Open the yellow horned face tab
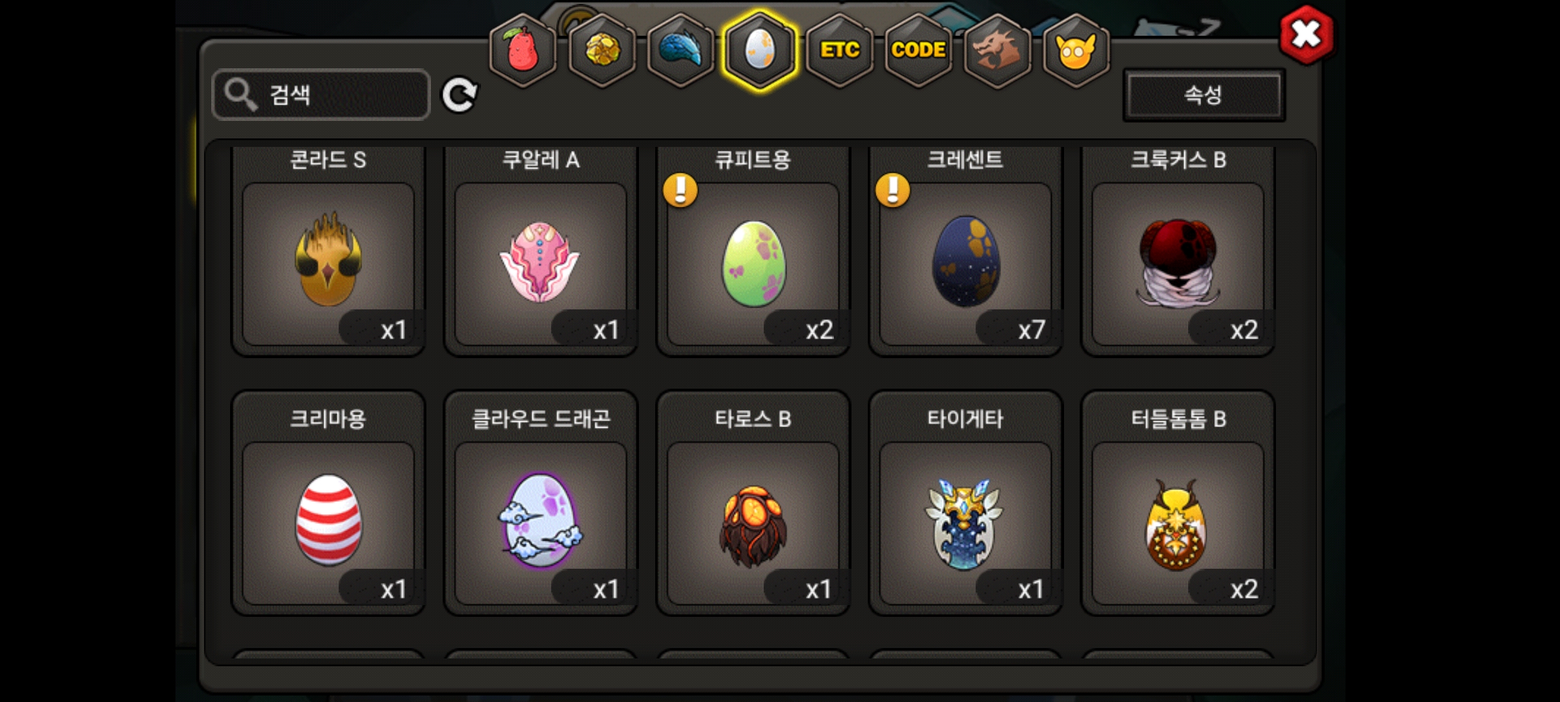The height and width of the screenshot is (702, 1560). tap(1076, 50)
